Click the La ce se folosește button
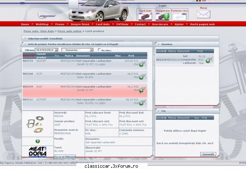 pyautogui.click(x=65, y=157)
